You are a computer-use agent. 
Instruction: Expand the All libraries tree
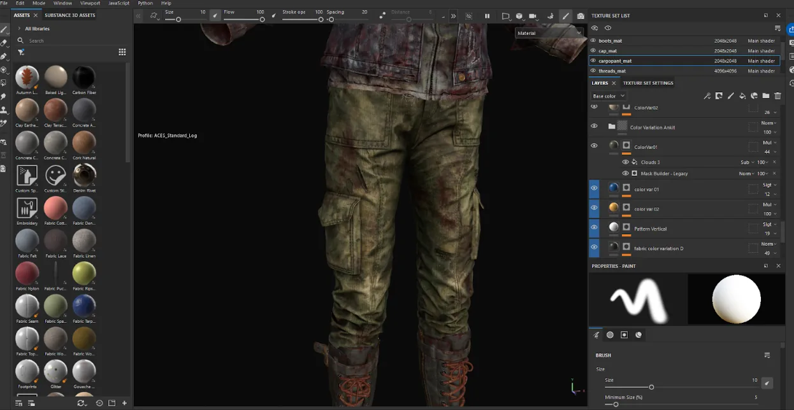pyautogui.click(x=19, y=29)
